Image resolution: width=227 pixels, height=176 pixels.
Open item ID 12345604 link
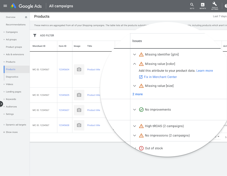[64, 70]
